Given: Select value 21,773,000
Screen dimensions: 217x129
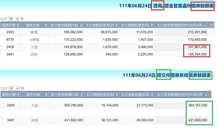Looking at the screenshot, I should click(x=145, y=105).
